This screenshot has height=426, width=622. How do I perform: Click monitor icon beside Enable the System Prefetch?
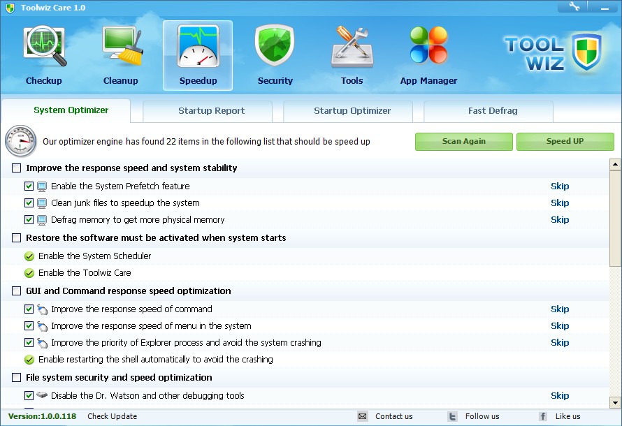tap(42, 186)
